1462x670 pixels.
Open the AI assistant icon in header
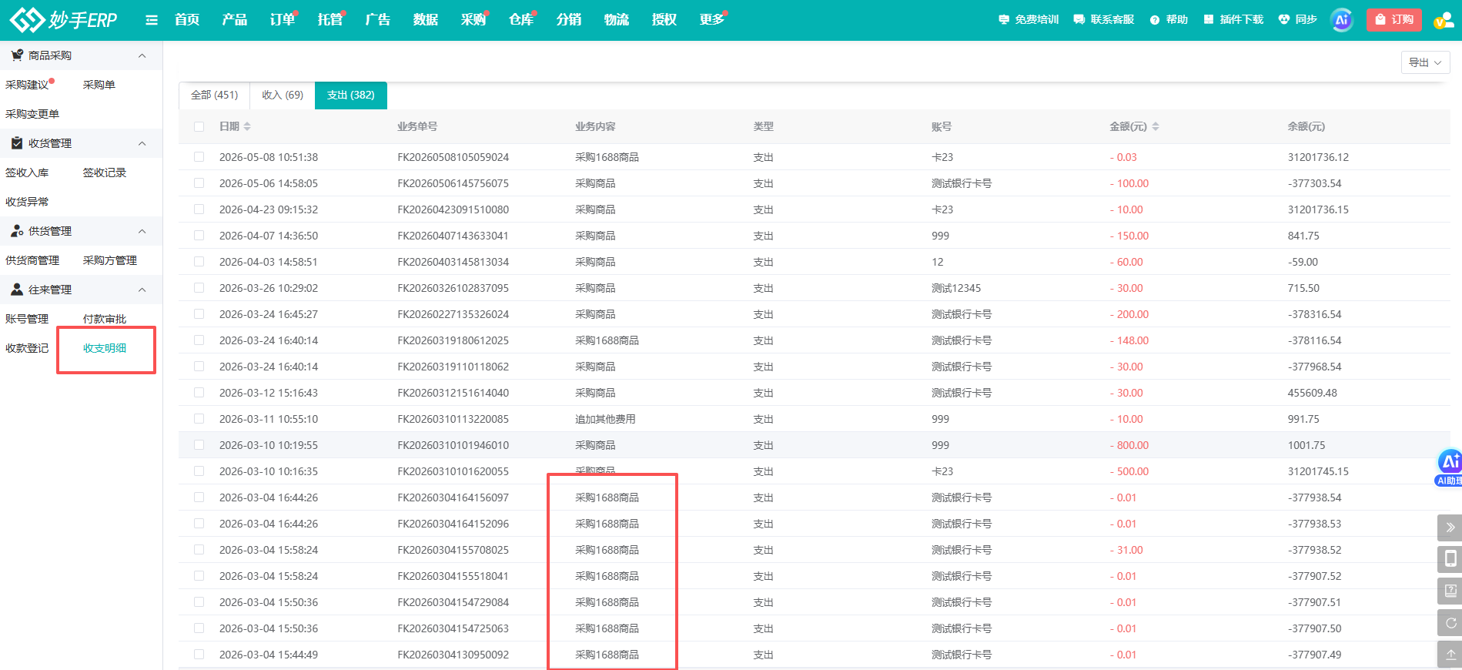(x=1342, y=20)
